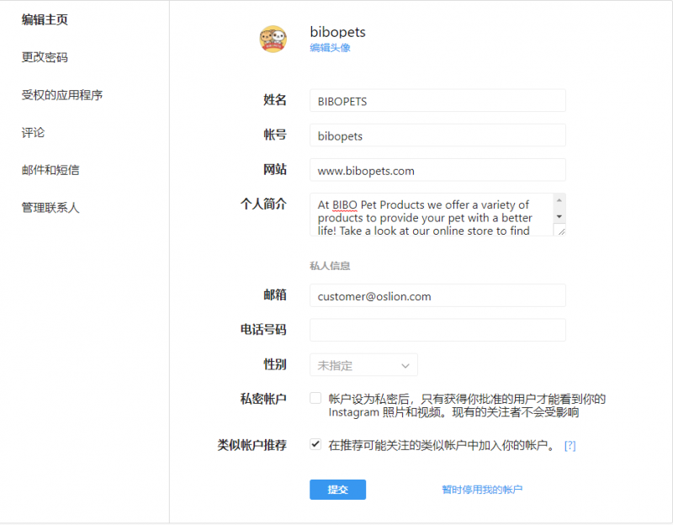Image resolution: width=673 pixels, height=525 pixels.
Task: Click the bibopets profile avatar picture
Action: (x=273, y=40)
